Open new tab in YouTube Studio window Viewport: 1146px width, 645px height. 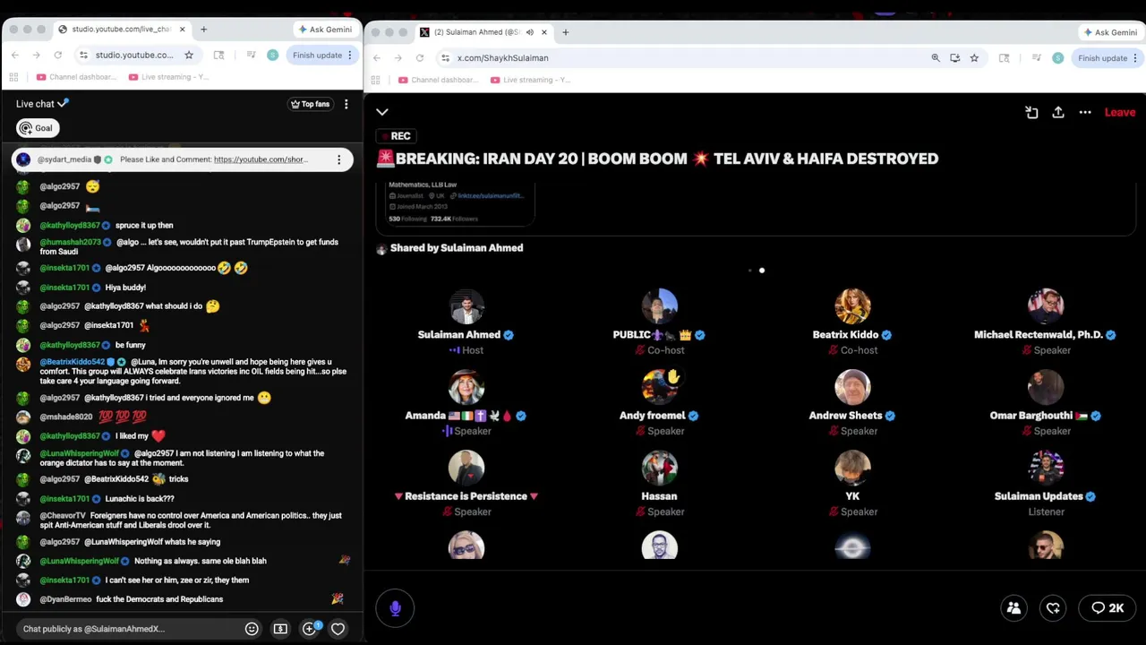pos(203,30)
